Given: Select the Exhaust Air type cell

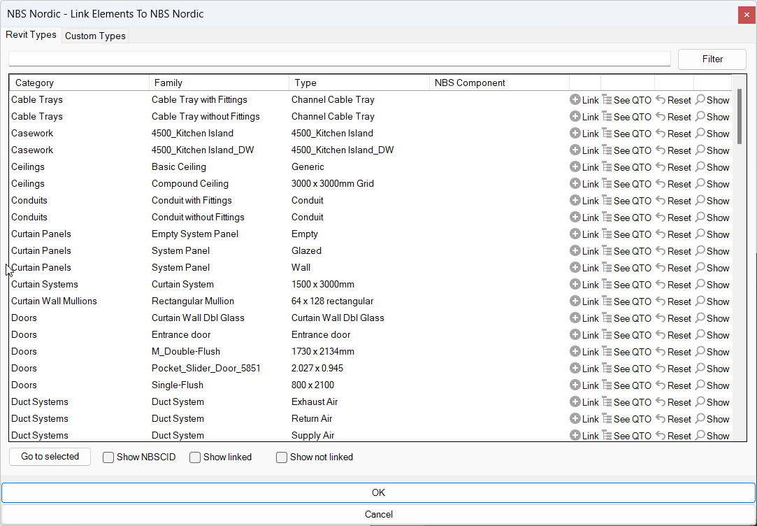Looking at the screenshot, I should [315, 402].
